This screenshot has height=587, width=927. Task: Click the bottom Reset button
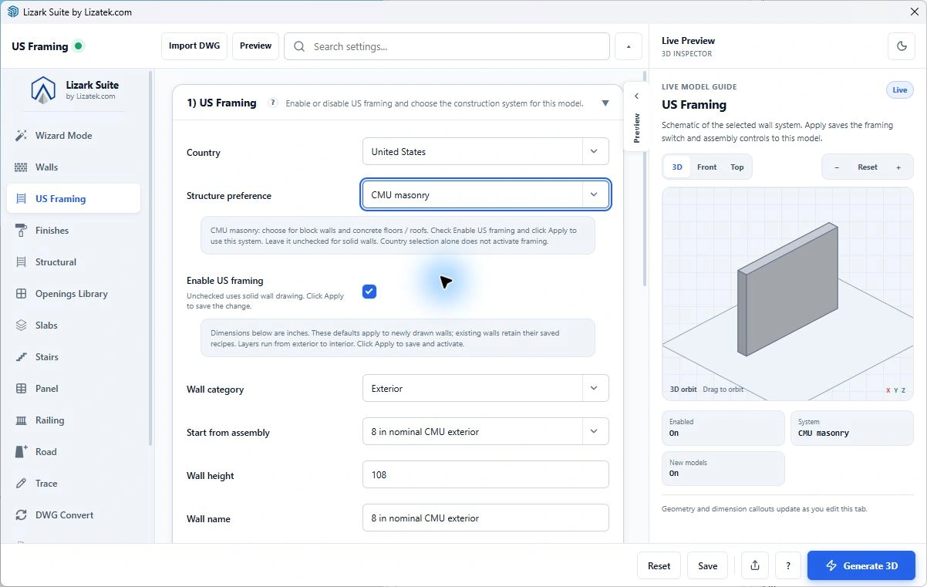click(x=659, y=565)
